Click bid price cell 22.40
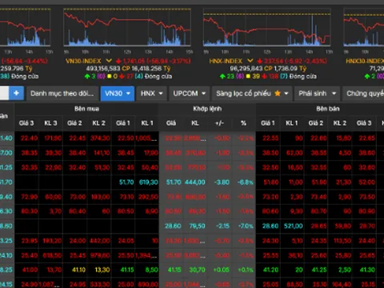Screen dimensions: 384x288 pos(29,138)
